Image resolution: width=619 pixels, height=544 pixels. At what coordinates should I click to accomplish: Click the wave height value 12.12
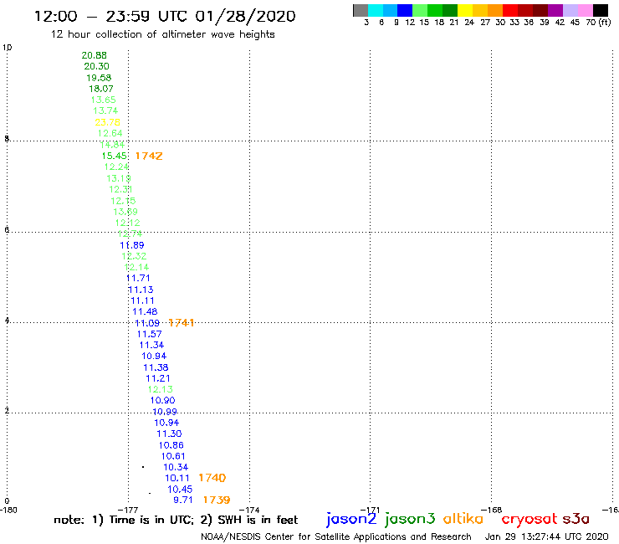pos(127,223)
